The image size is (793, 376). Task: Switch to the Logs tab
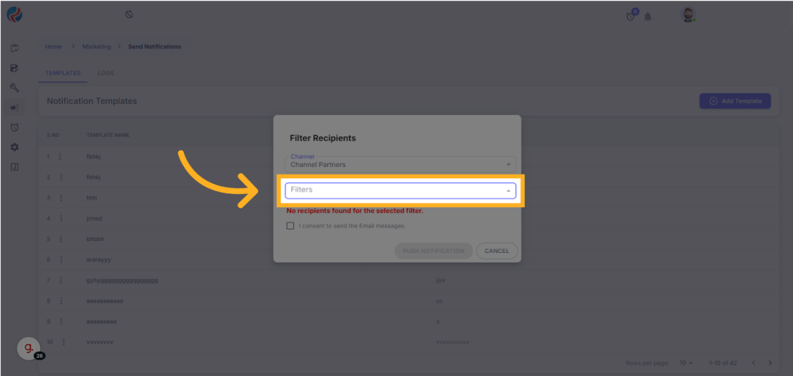tap(106, 73)
